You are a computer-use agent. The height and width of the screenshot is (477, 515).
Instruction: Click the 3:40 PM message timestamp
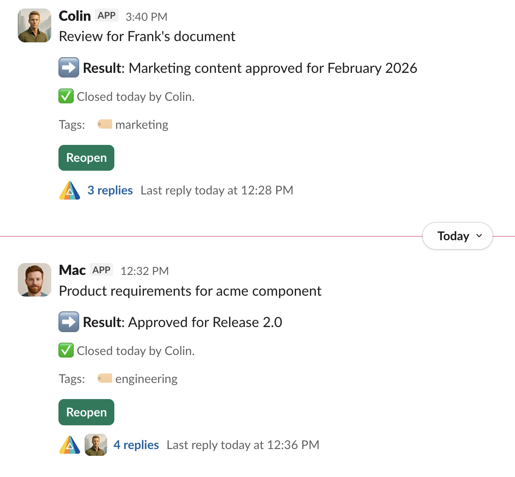pyautogui.click(x=147, y=17)
